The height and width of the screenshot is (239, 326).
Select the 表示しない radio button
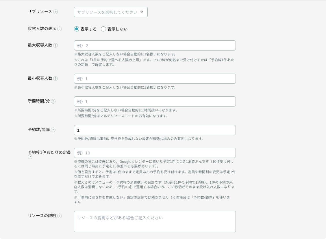click(x=103, y=29)
